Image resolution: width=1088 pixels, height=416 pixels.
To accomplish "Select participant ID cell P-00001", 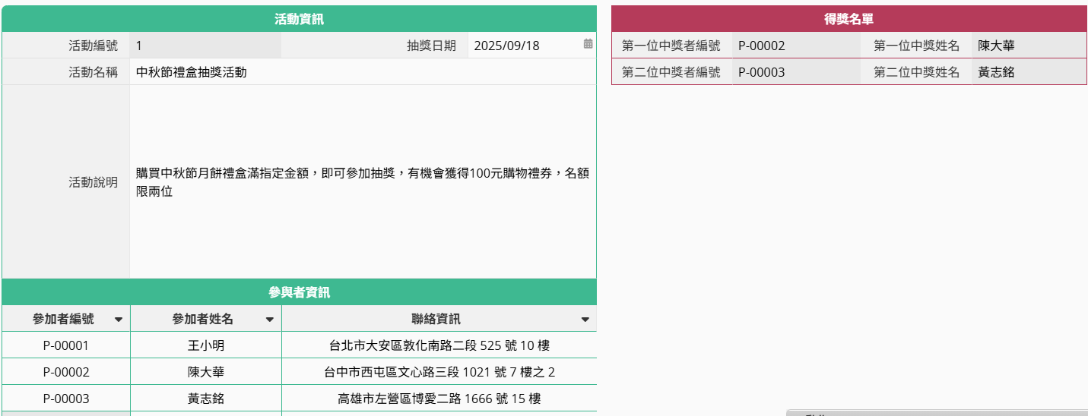I will tap(66, 346).
